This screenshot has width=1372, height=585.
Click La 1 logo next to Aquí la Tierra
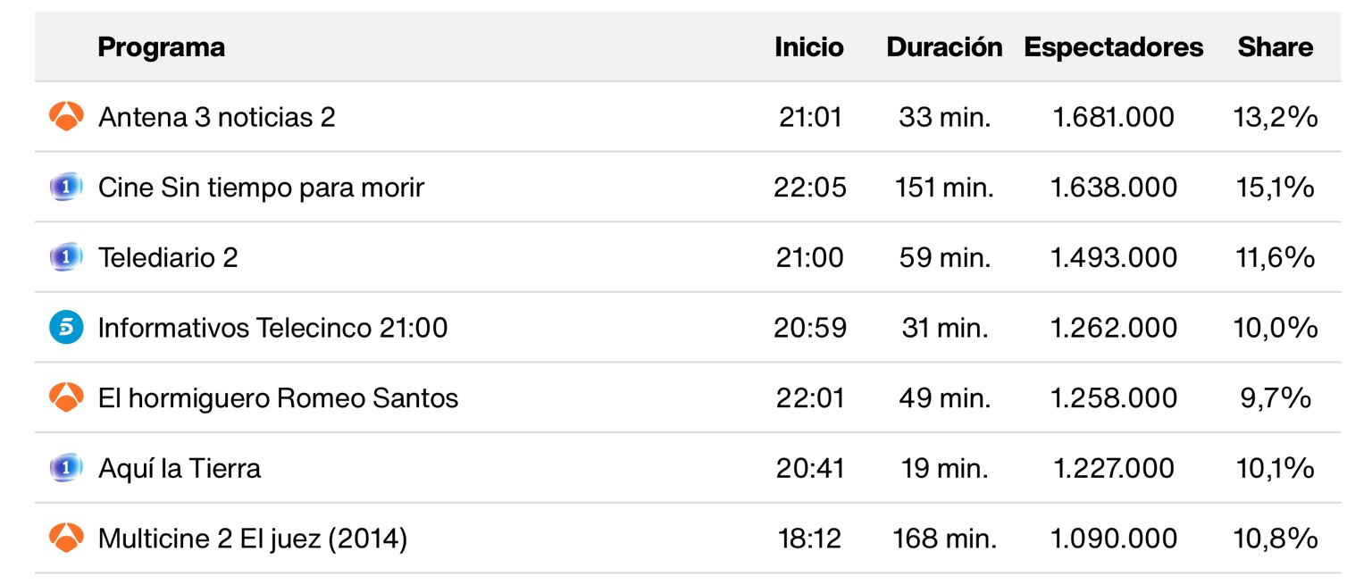click(66, 468)
